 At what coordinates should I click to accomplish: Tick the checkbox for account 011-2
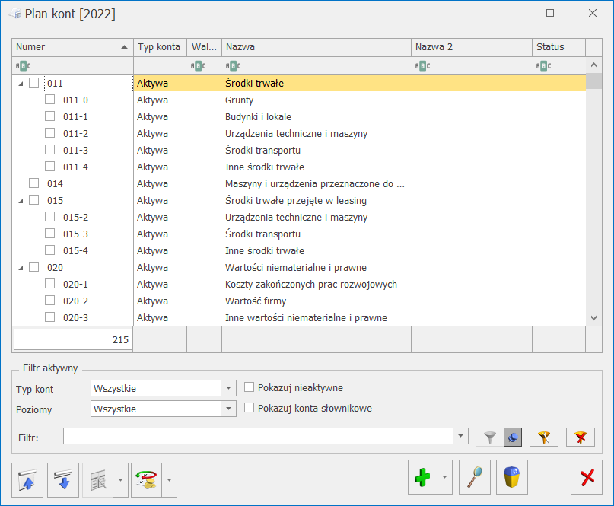click(49, 133)
